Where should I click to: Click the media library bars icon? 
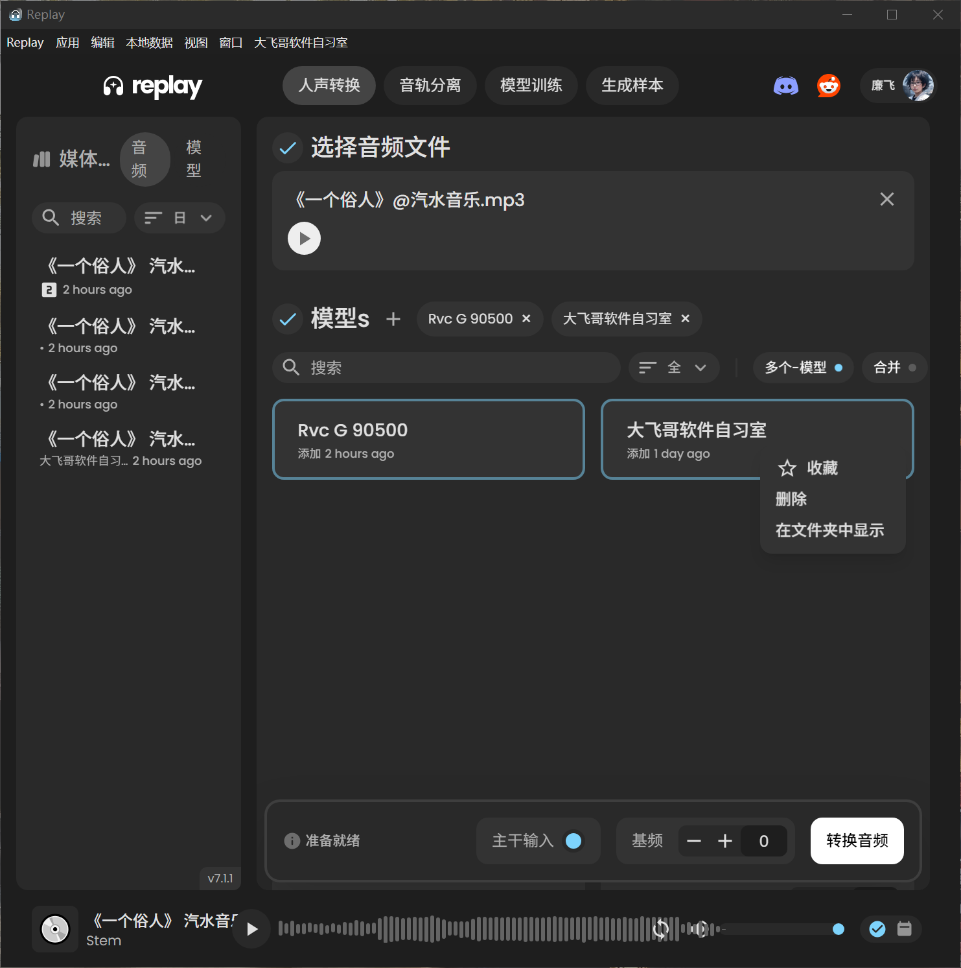41,159
